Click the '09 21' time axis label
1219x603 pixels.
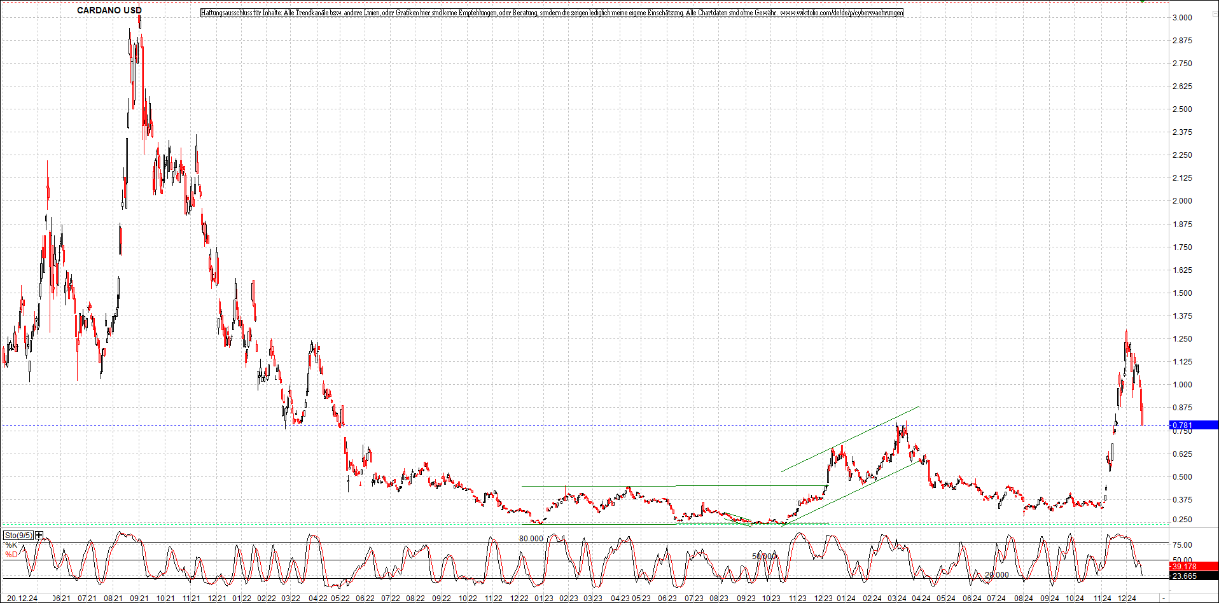pos(139,599)
